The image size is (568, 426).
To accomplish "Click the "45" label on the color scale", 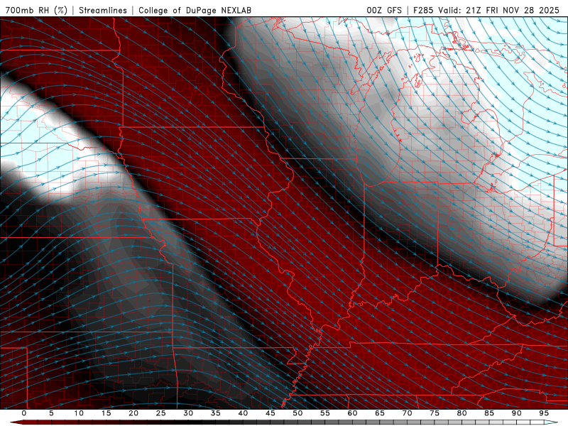I will tap(271, 413).
